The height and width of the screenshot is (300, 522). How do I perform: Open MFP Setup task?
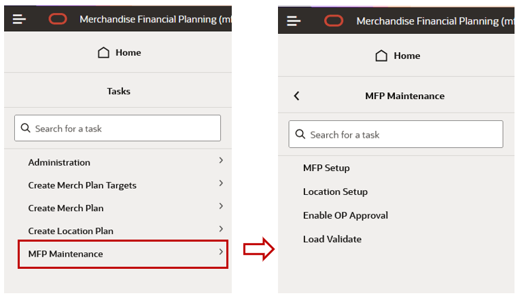(326, 168)
